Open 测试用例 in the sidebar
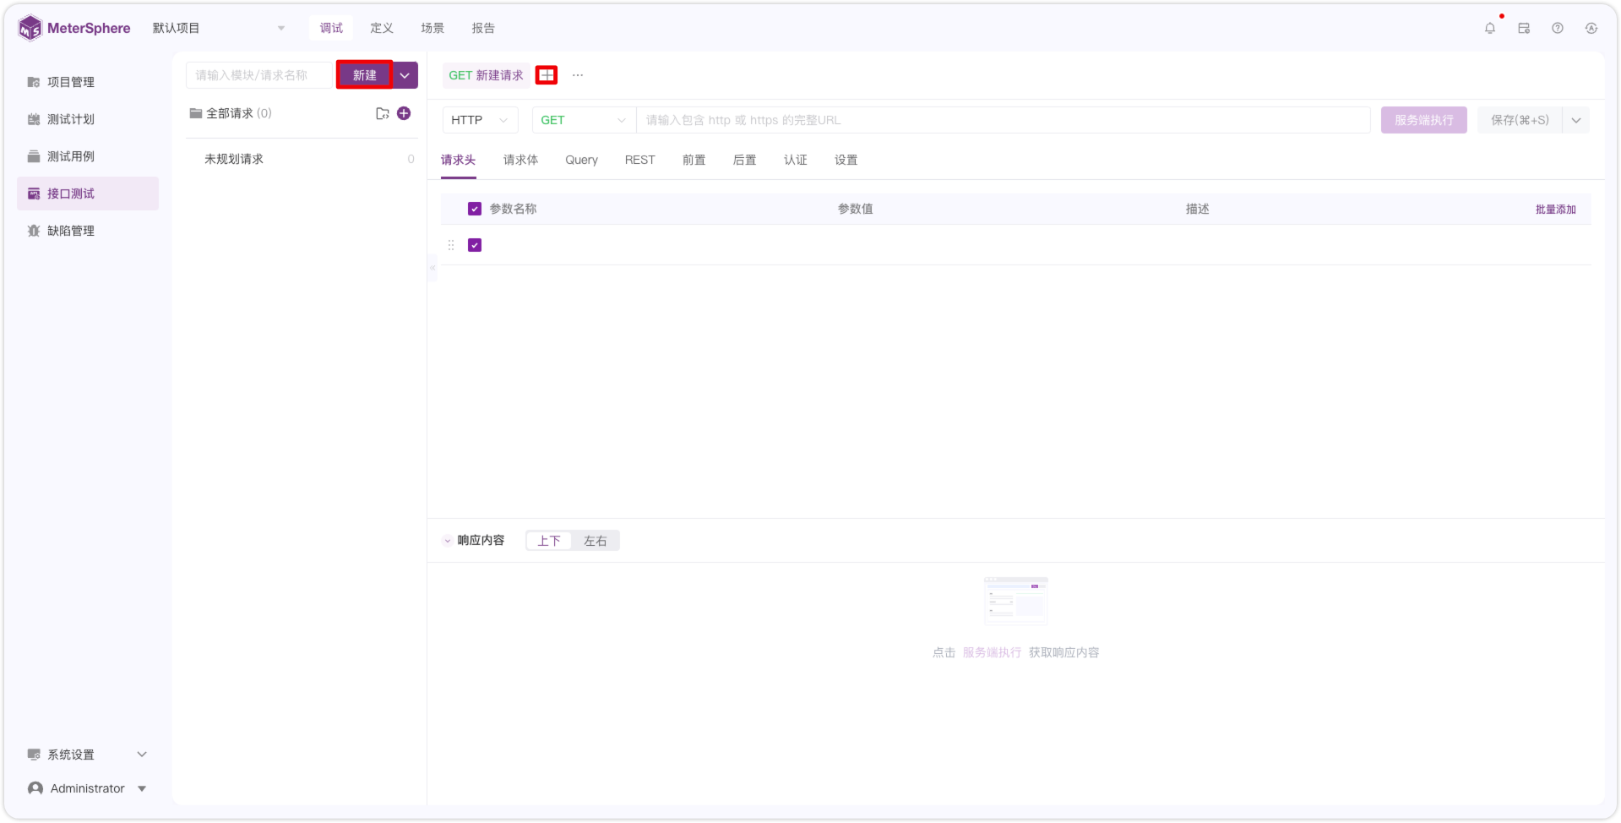The height and width of the screenshot is (823, 1621). pos(88,156)
